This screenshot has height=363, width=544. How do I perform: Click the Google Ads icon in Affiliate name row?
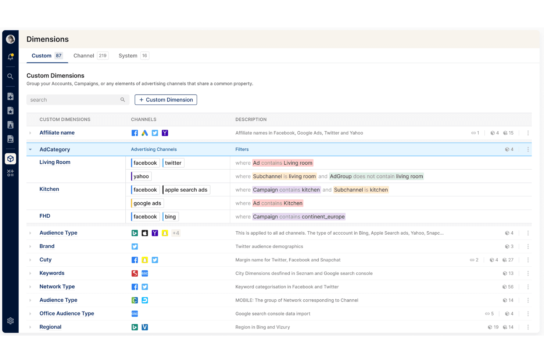click(x=145, y=133)
